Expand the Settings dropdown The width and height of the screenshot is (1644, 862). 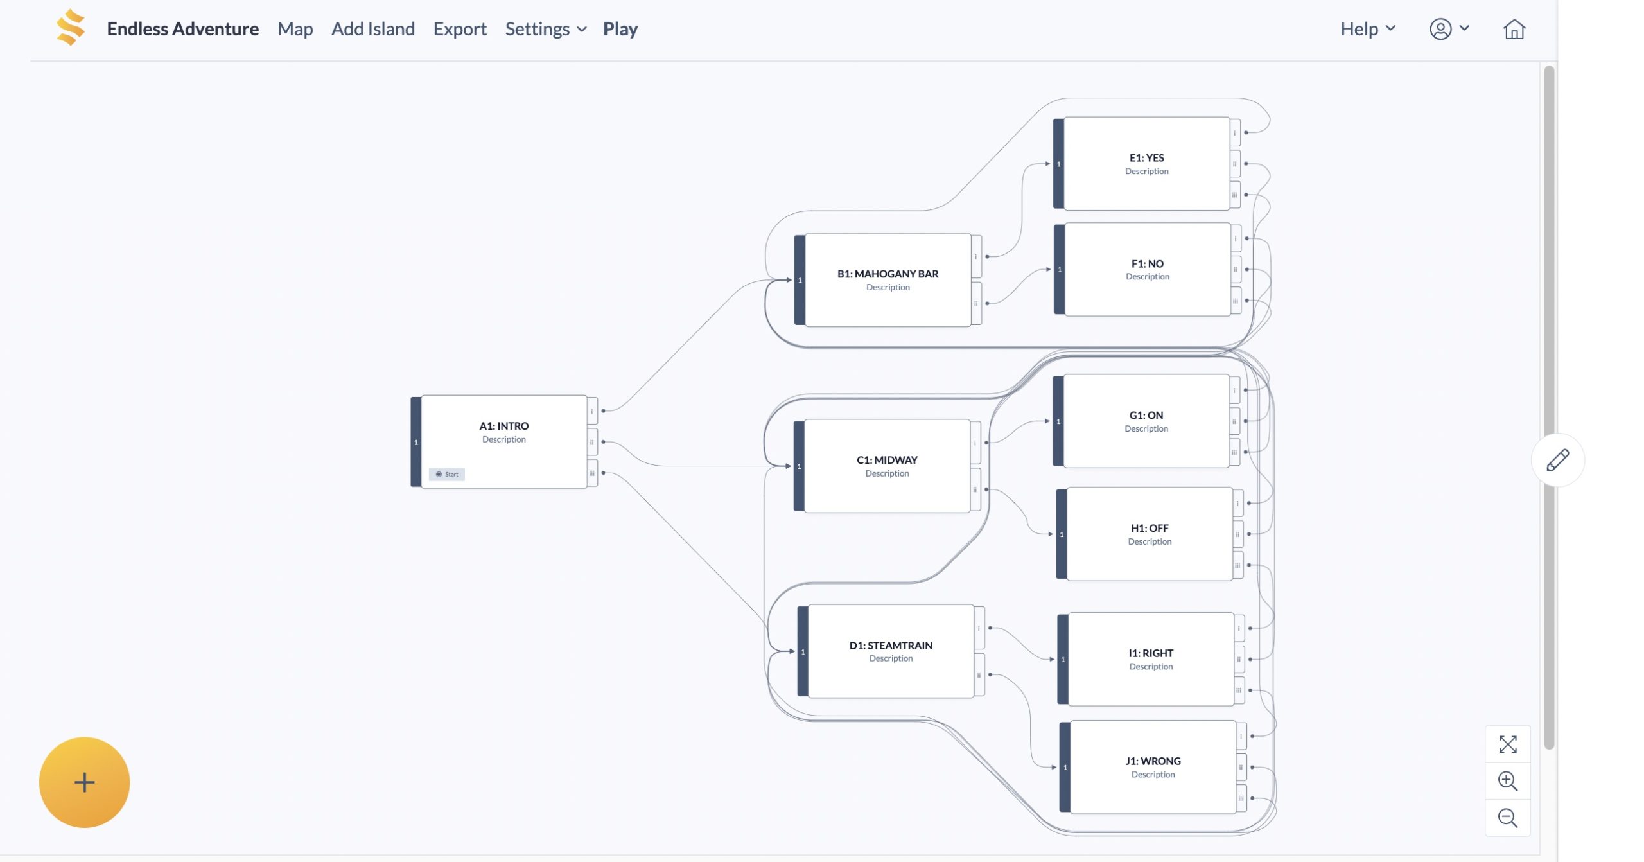[545, 29]
